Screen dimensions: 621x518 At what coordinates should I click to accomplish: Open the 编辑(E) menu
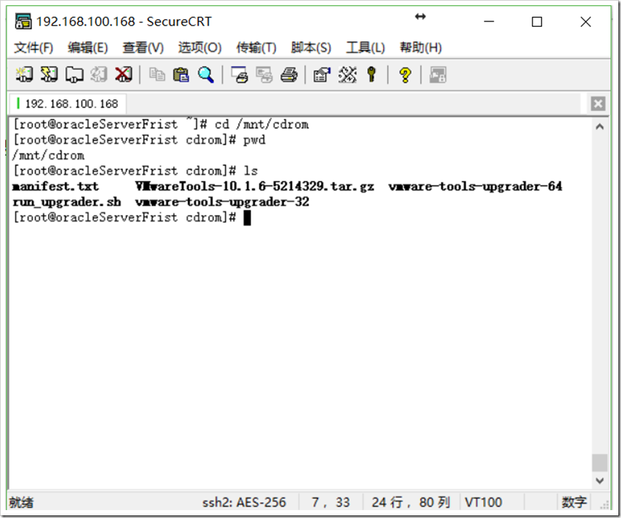[87, 48]
